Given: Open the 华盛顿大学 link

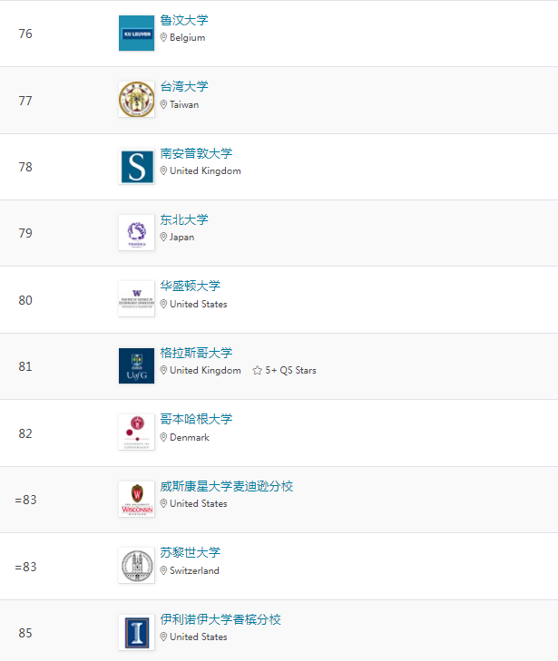Looking at the screenshot, I should pos(190,286).
